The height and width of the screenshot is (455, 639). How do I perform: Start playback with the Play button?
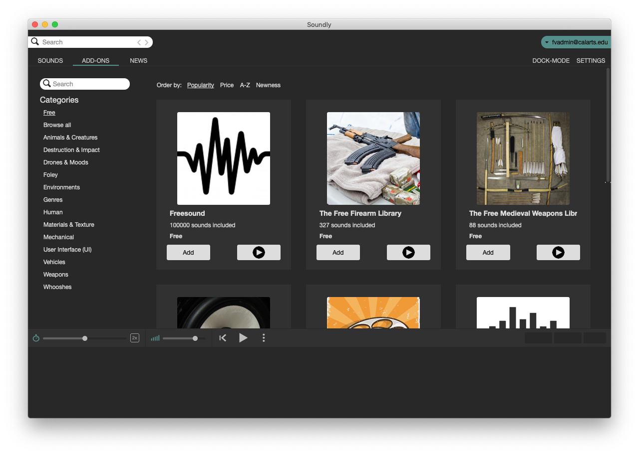click(x=243, y=338)
